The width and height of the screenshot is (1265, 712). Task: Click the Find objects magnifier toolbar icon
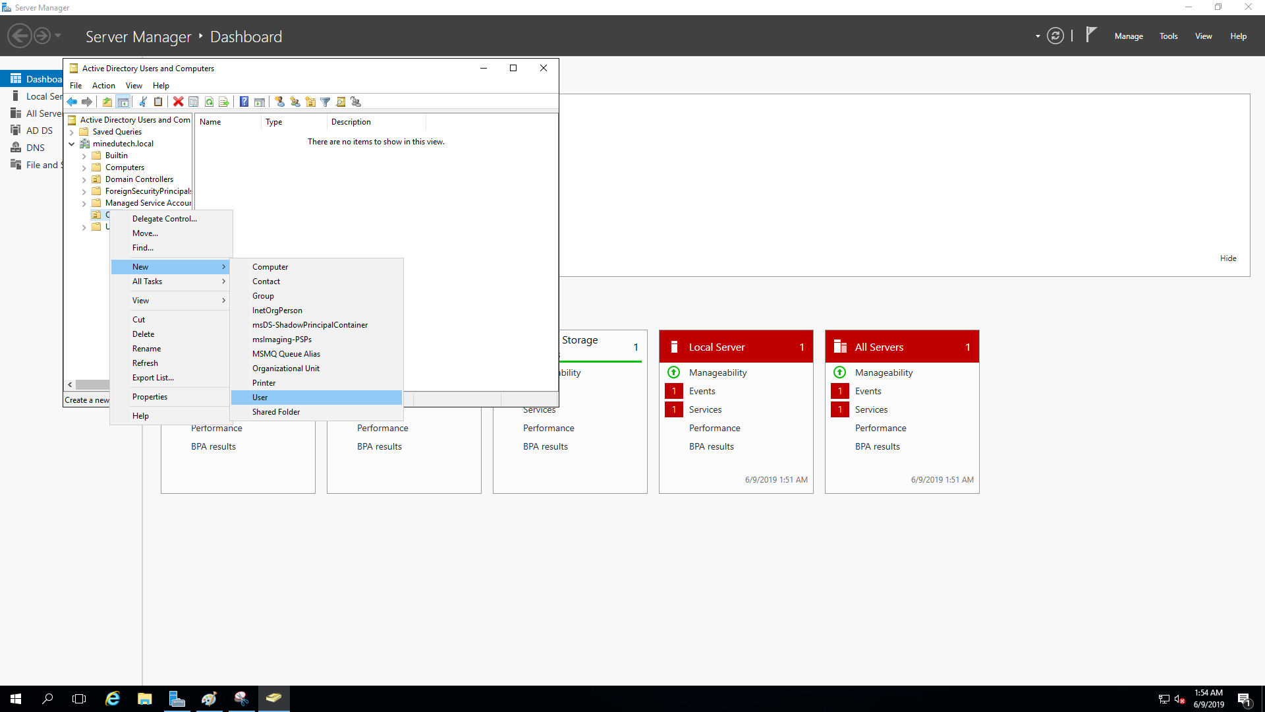coord(341,102)
